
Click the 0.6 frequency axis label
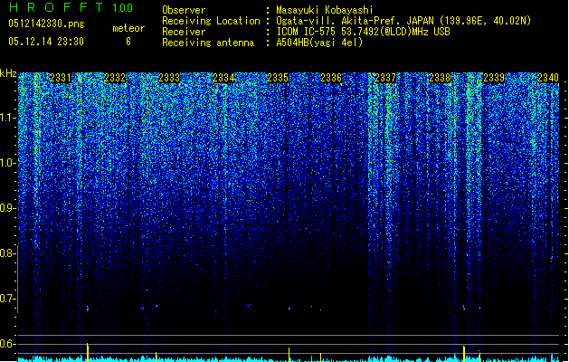click(7, 344)
